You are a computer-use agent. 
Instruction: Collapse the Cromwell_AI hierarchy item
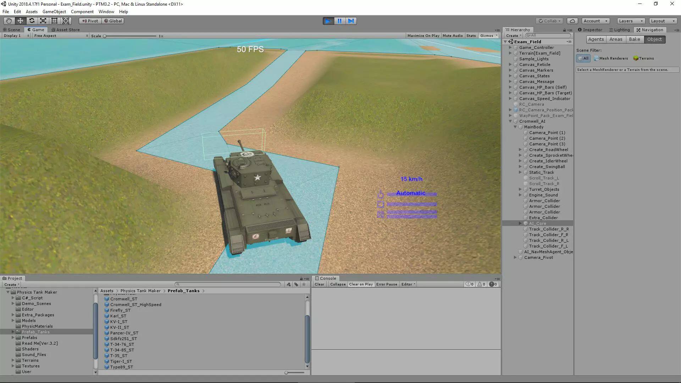click(x=510, y=121)
